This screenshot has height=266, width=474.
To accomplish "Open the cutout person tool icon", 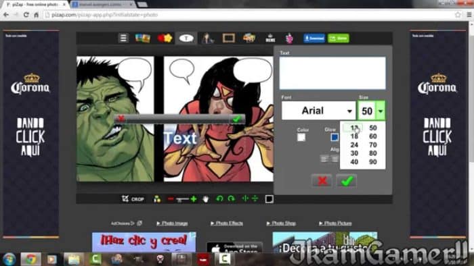I will point(208,38).
